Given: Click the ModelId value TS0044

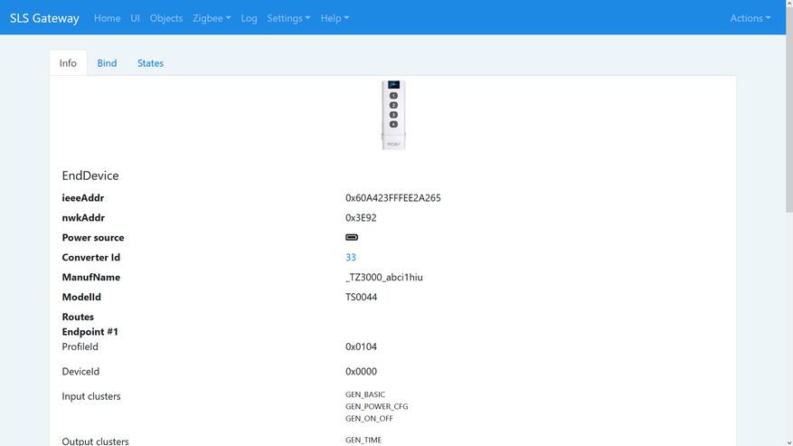Looking at the screenshot, I should point(361,297).
